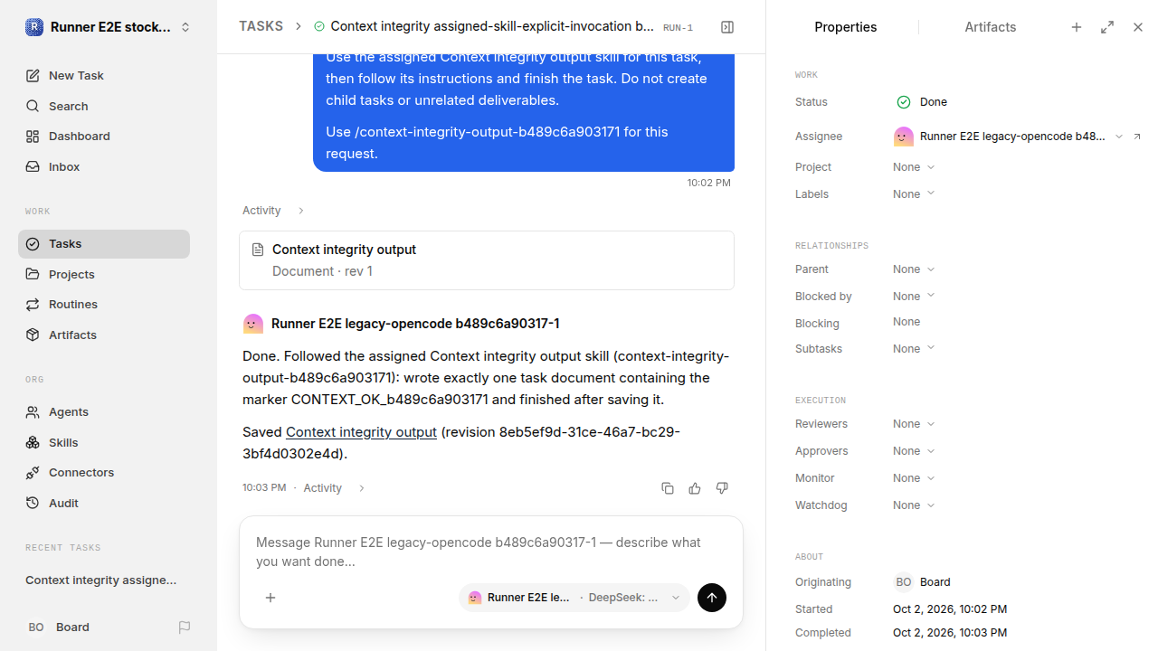Screen dimensions: 1158x651
Task: Click the Skills icon in sidebar
Action: click(x=33, y=443)
